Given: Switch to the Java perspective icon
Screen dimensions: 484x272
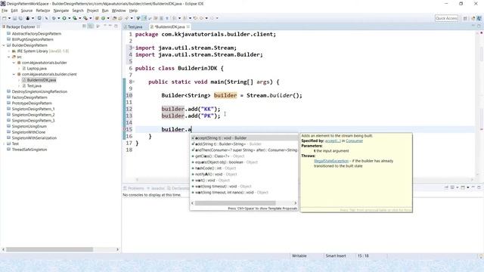Looking at the screenshot, I should click(479, 18).
